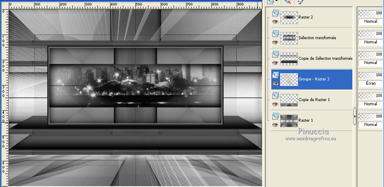Viewport: 384px width, 187px height.
Task: Toggle visibility of Copie de Sélection transformée
Action: [x=276, y=63]
